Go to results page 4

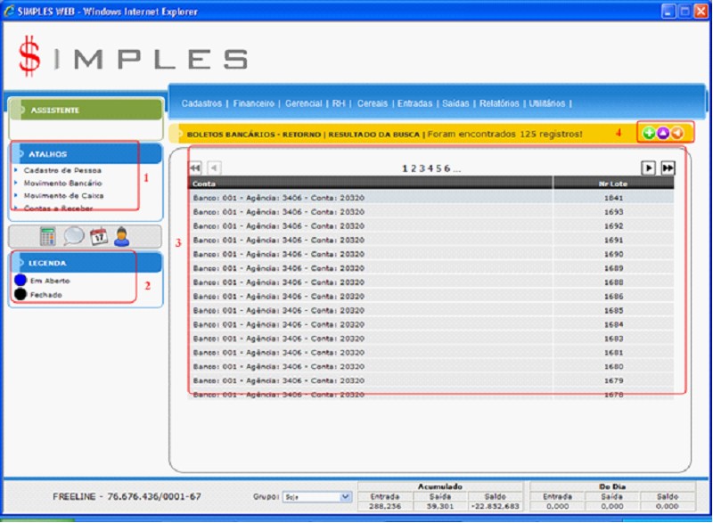click(430, 168)
